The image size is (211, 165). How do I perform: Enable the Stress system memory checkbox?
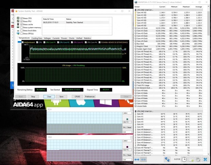[21, 28]
